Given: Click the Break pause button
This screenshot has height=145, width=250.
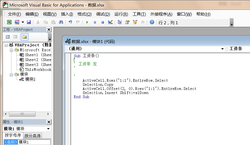Looking at the screenshot, I should (x=95, y=22).
